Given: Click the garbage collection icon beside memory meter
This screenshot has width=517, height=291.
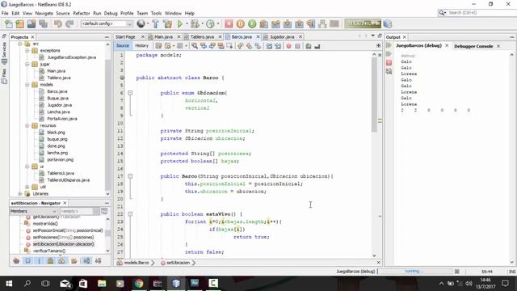Looking at the screenshot, I should (x=388, y=23).
